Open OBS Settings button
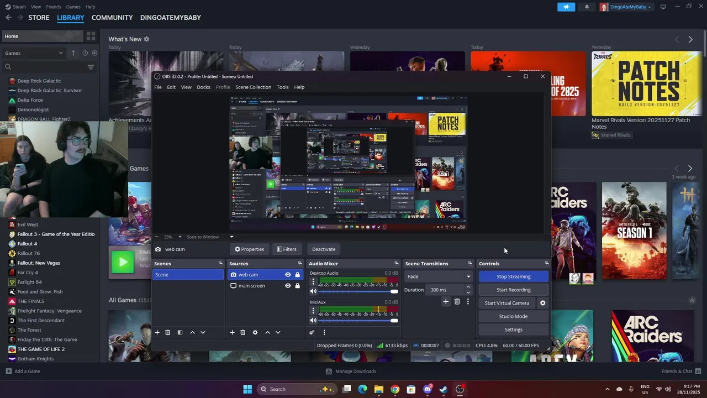The height and width of the screenshot is (398, 707). (x=513, y=329)
